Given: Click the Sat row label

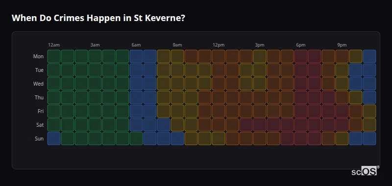Looking at the screenshot, I should tap(40, 125).
